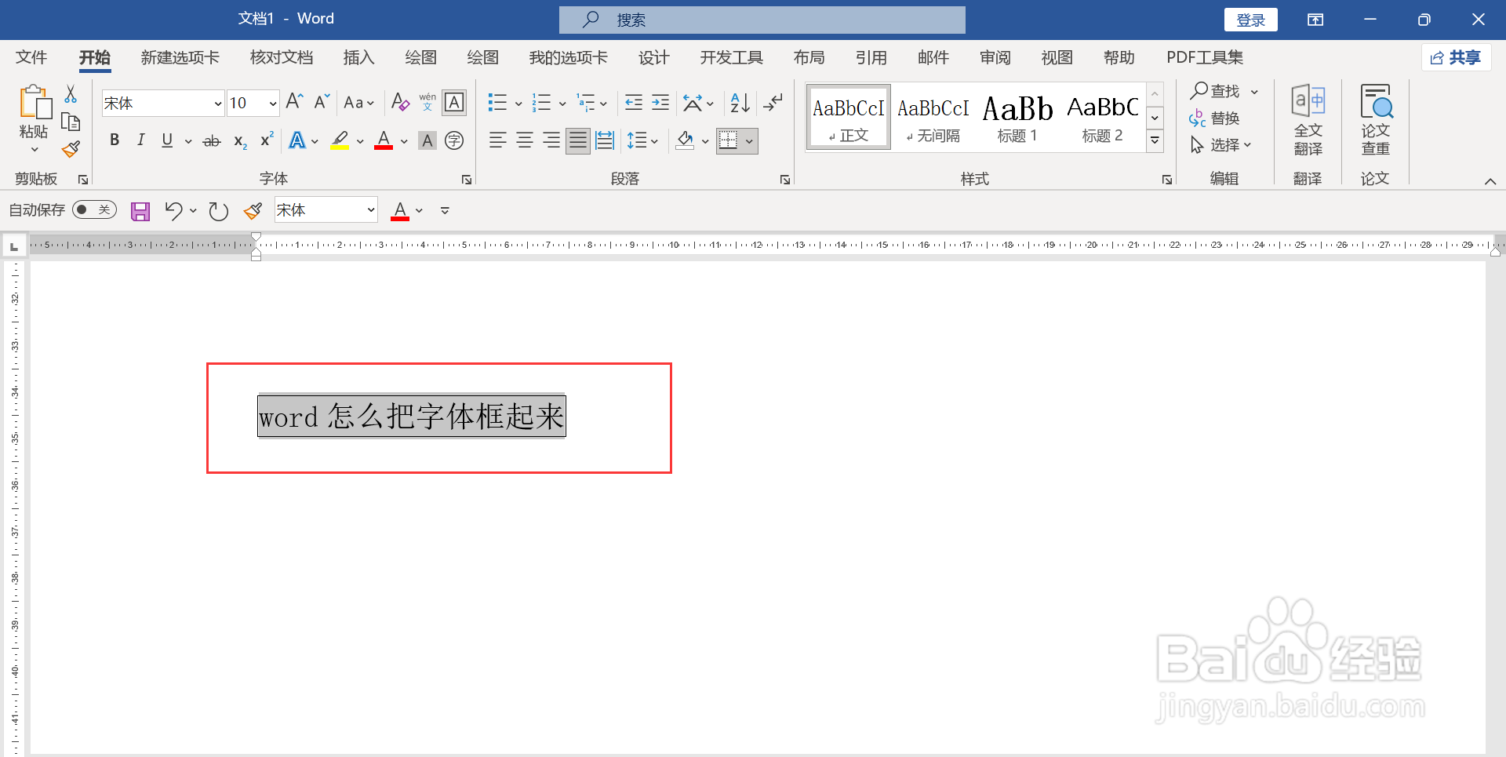Center align the text
Viewport: 1506px width, 757px height.
525,140
